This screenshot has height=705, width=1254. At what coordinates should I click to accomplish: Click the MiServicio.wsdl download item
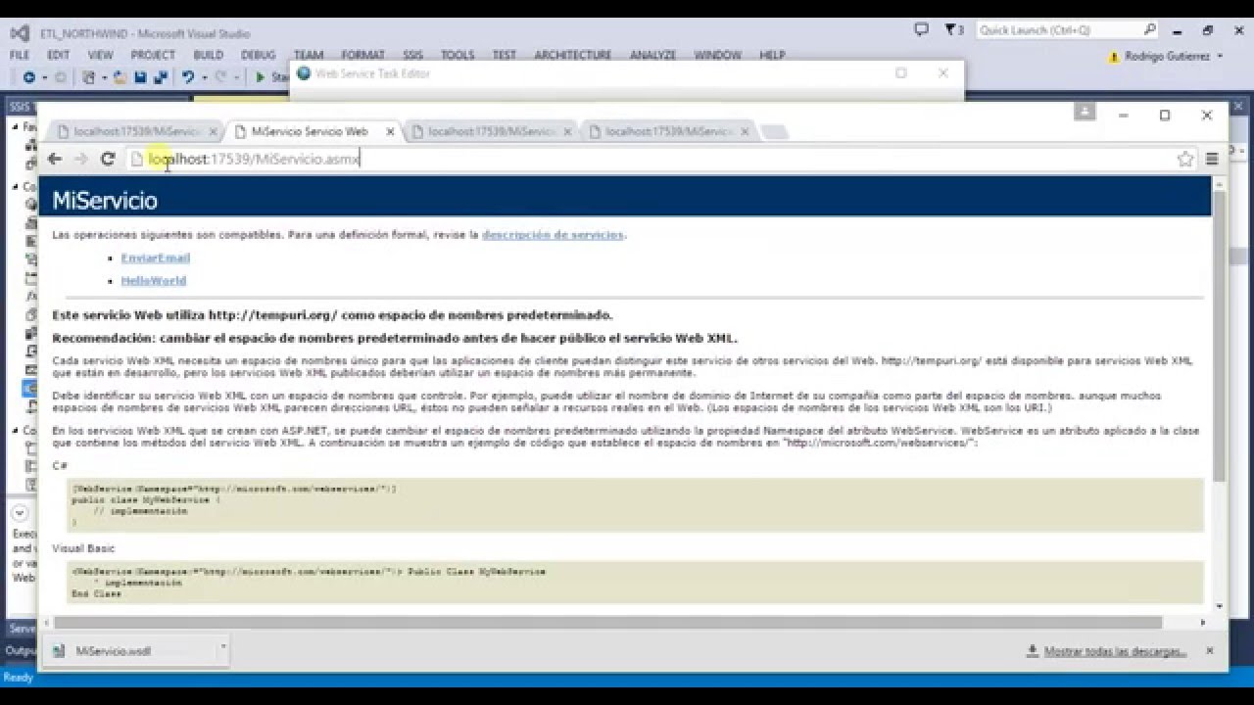pos(135,651)
